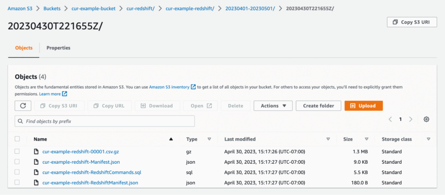Switch to the Properties tab
Screen dimensions: 445x195
[x=59, y=48]
